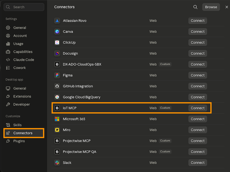230x172 pixels.
Task: Click the Capabilities briefcase icon
Action: (x=8, y=52)
